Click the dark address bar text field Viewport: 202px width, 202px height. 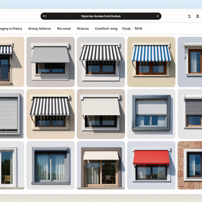(x=101, y=16)
